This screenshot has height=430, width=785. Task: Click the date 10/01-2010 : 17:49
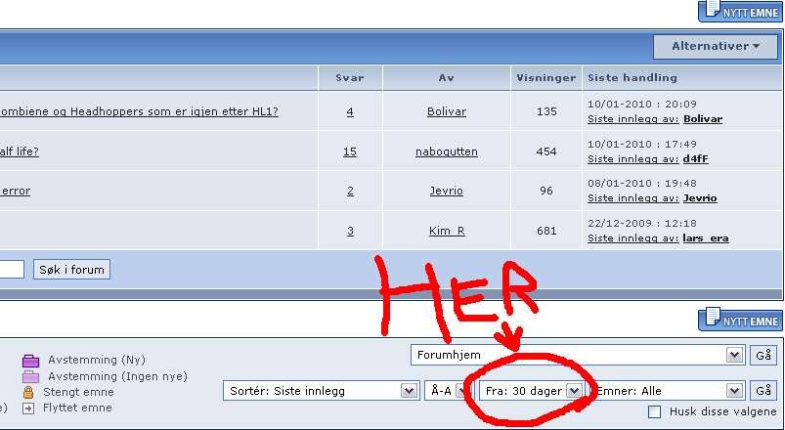[642, 145]
